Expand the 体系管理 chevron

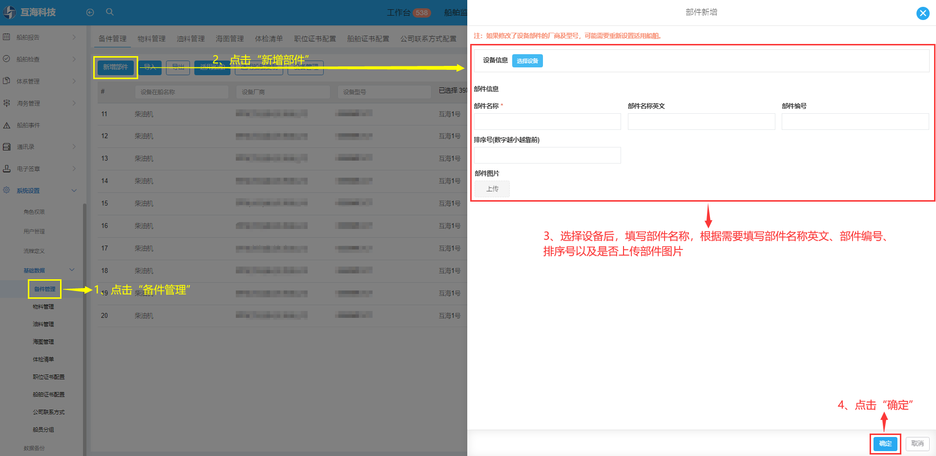(x=74, y=81)
